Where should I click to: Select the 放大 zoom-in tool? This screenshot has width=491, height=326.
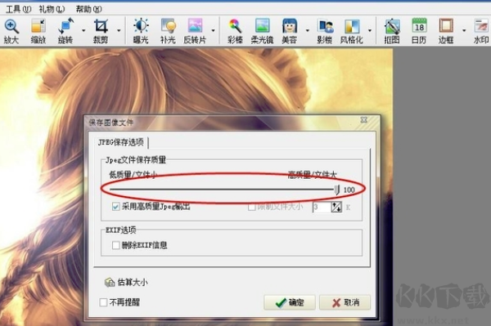tap(11, 30)
